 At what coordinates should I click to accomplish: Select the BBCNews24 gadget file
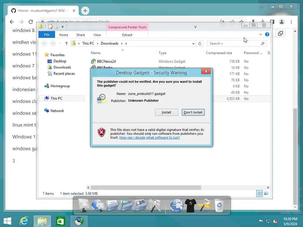click(x=106, y=61)
